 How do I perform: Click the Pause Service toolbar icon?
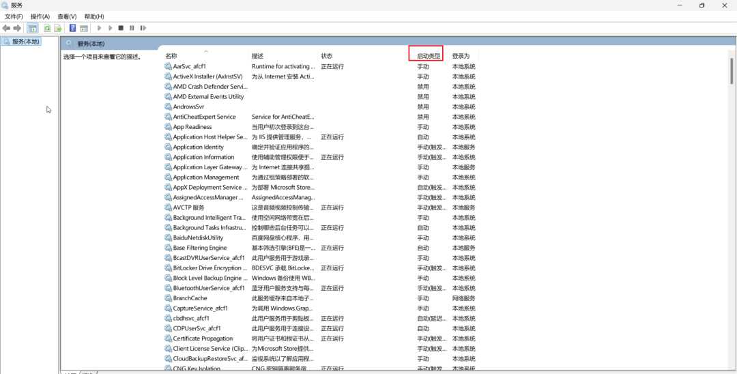click(x=132, y=28)
